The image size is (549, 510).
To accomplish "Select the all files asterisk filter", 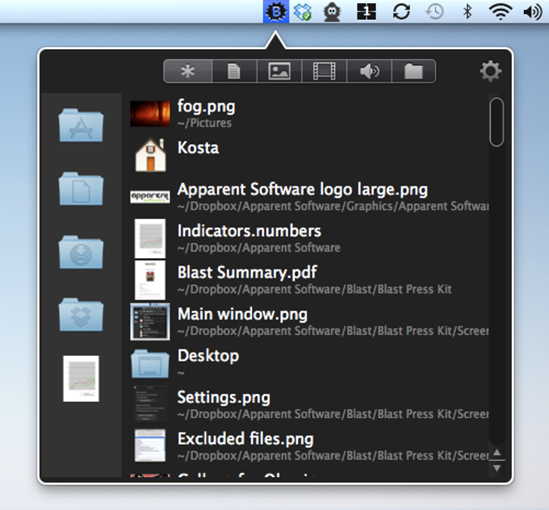I will point(187,72).
